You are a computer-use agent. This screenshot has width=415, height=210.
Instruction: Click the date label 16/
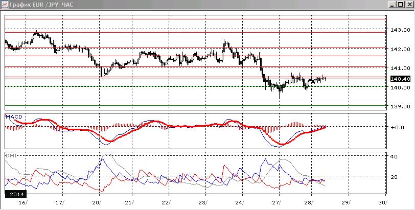(x=24, y=203)
